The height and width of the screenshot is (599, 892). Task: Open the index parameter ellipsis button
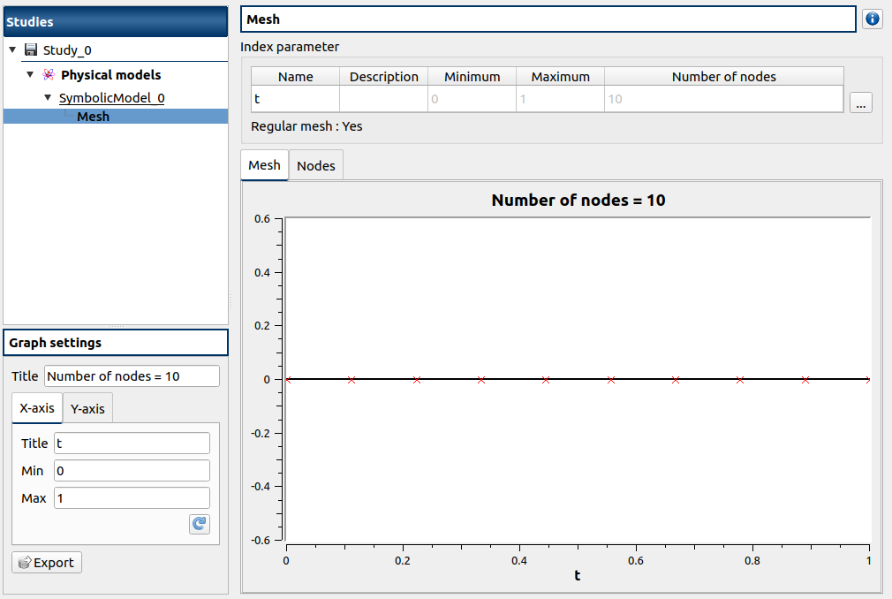pyautogui.click(x=861, y=103)
